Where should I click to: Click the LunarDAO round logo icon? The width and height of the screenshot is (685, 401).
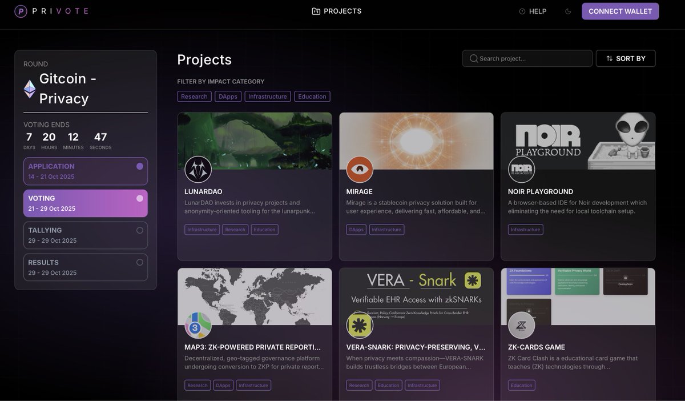tap(198, 170)
